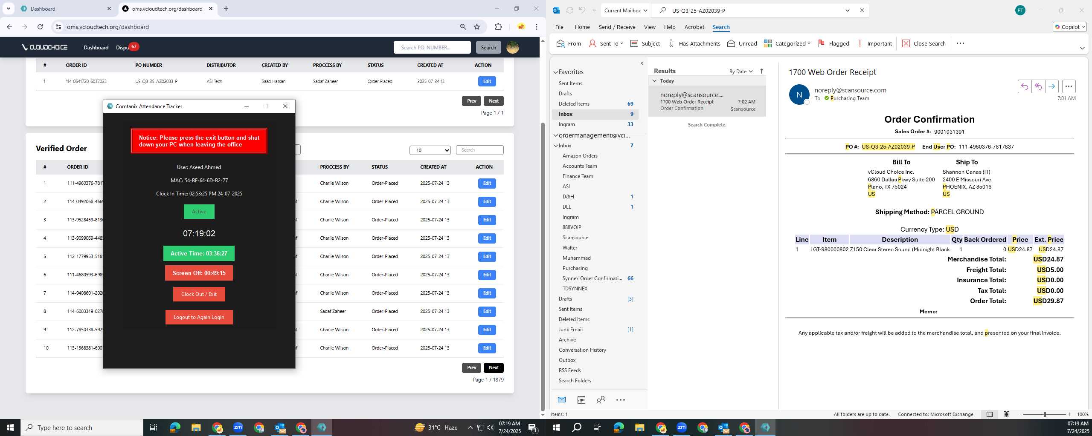Open Outlook People view icon
The width and height of the screenshot is (1092, 436).
[x=601, y=400]
